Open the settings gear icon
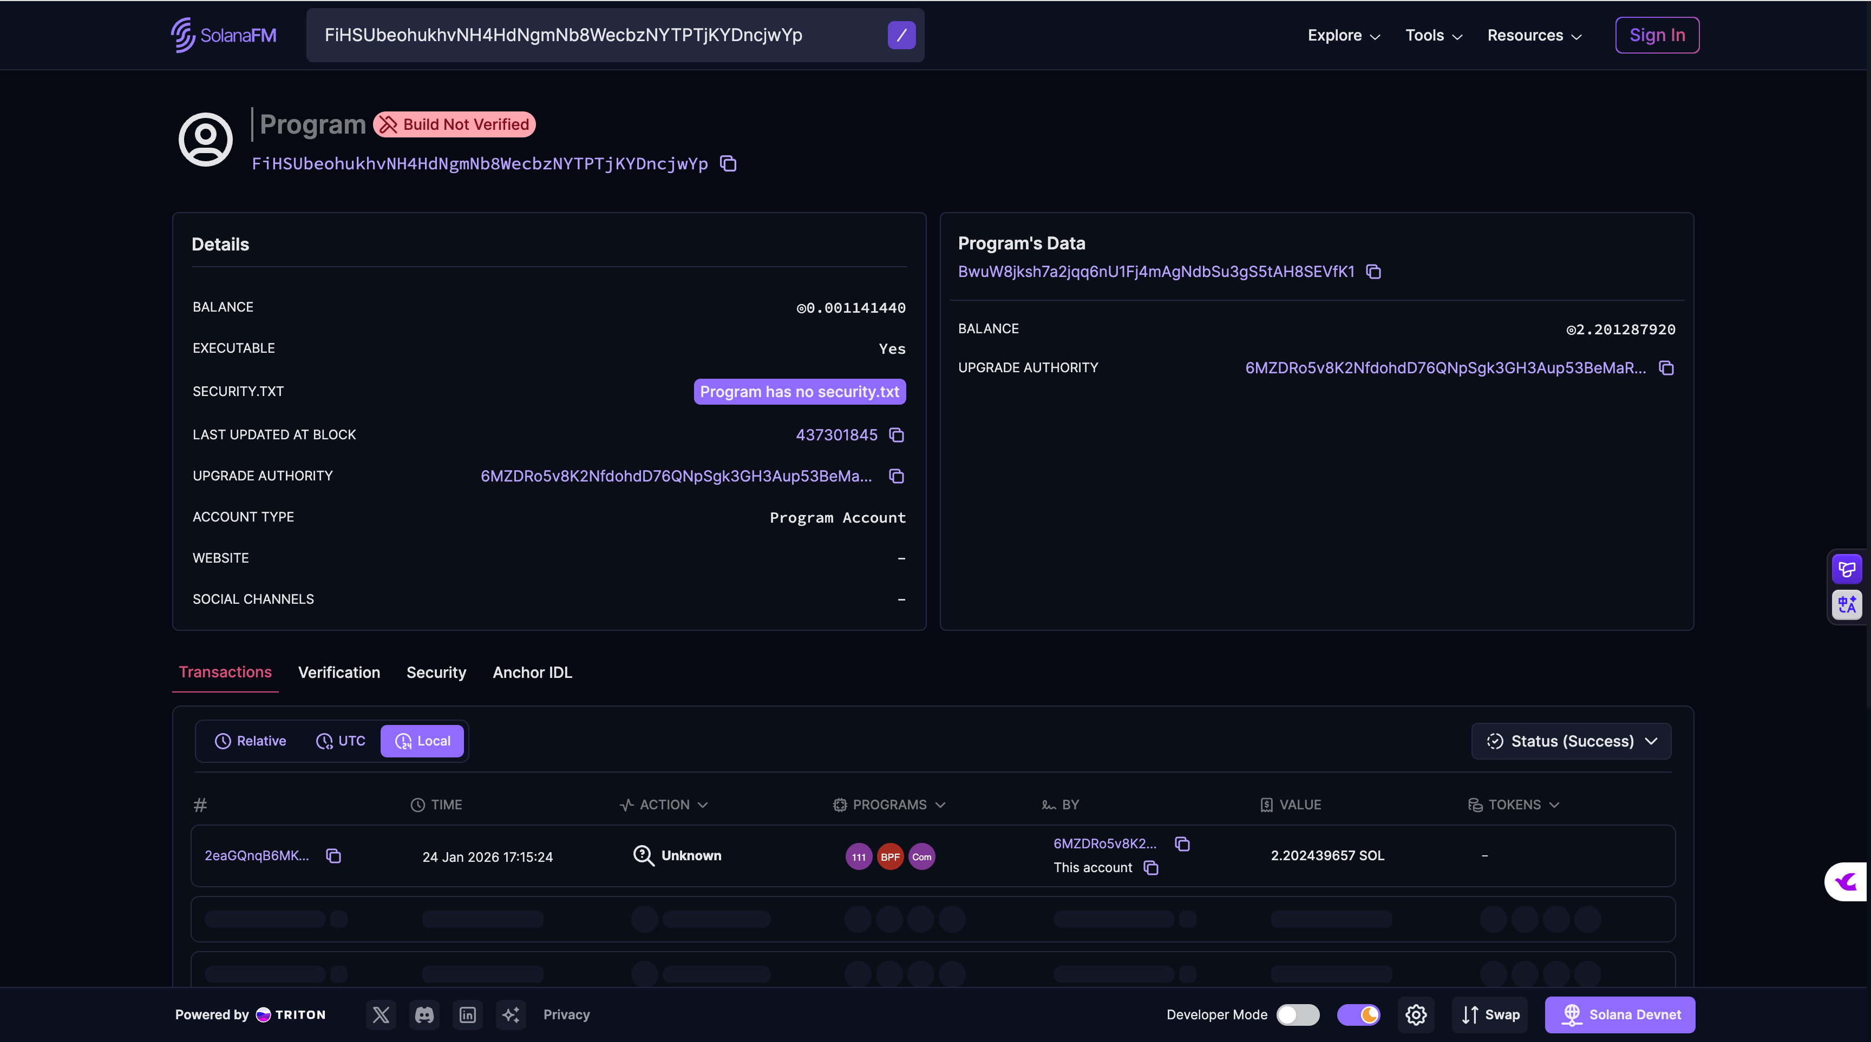The width and height of the screenshot is (1871, 1042). click(x=1416, y=1014)
